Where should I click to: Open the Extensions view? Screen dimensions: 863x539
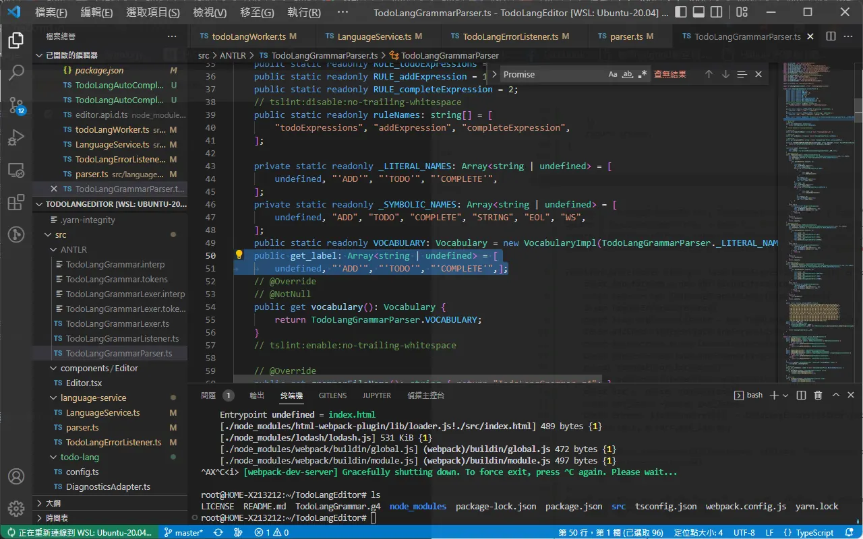[x=16, y=202]
